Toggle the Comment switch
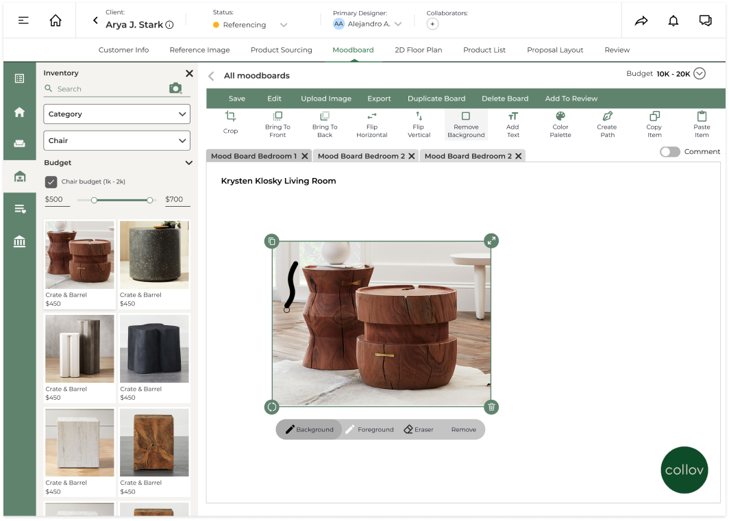This screenshot has height=521, width=729. (x=669, y=152)
